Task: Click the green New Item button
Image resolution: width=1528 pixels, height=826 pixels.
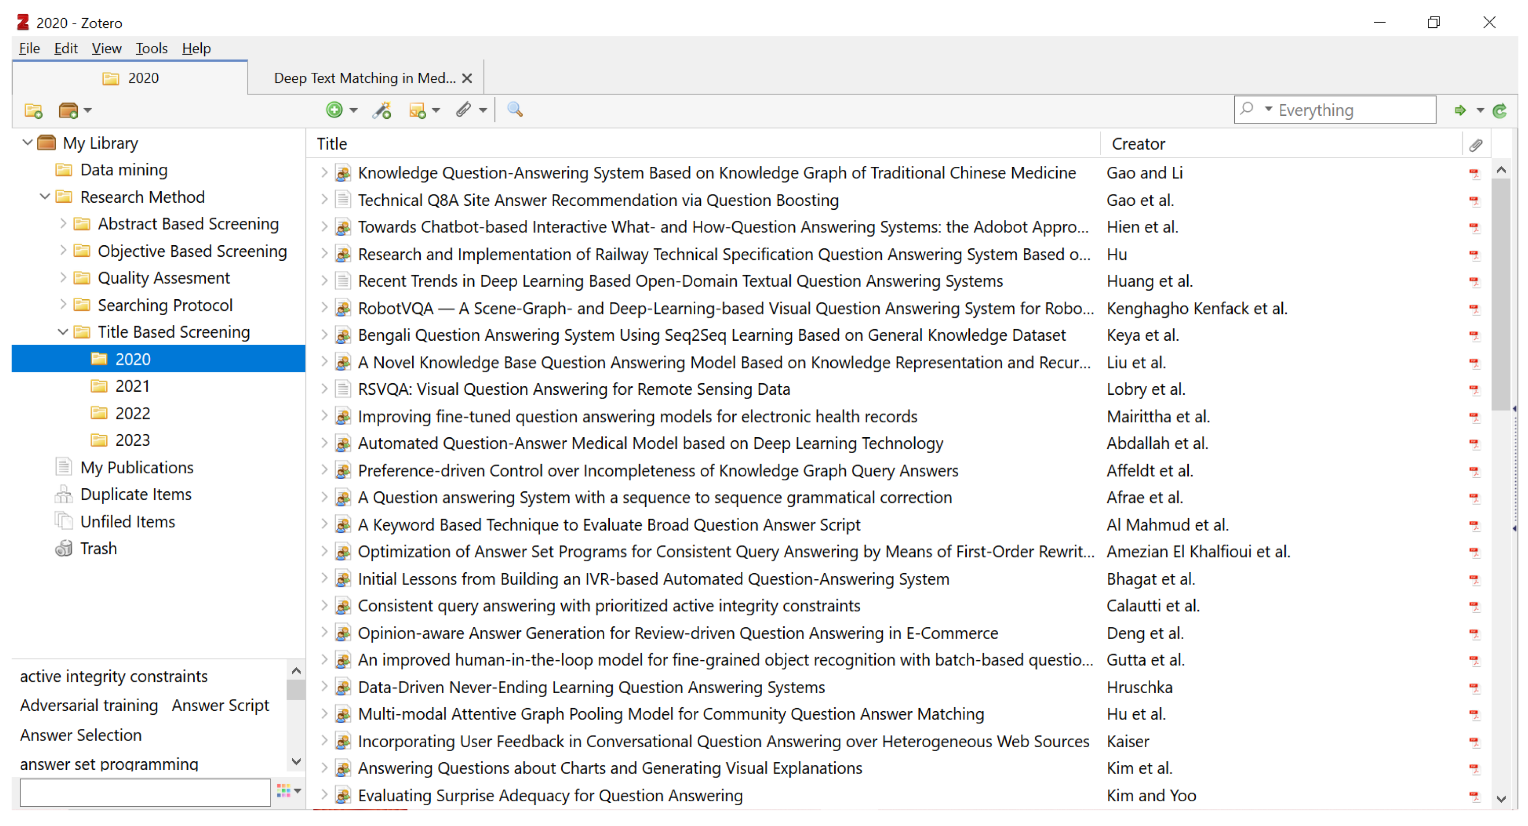Action: 335,110
